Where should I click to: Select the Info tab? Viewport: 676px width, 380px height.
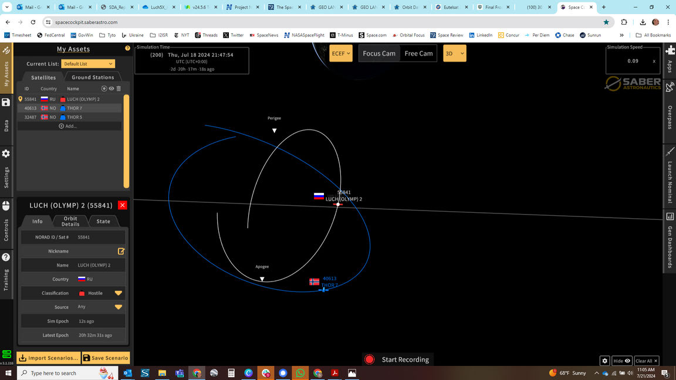[x=38, y=221]
